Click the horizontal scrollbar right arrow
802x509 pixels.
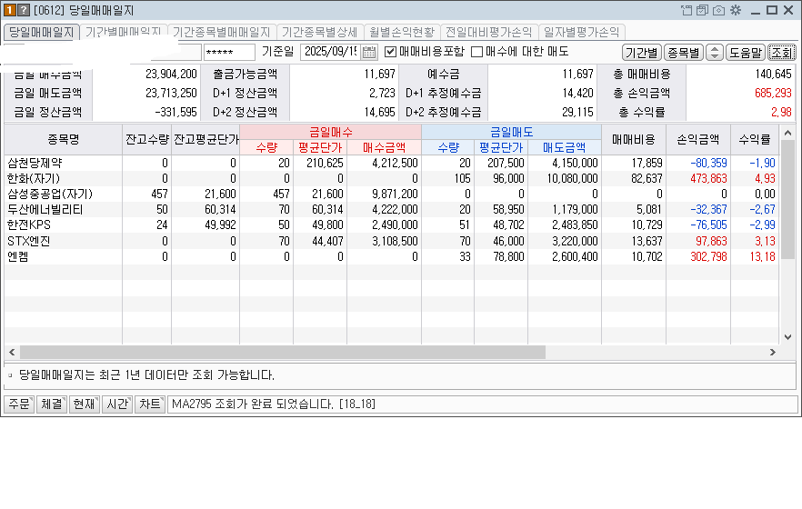coord(773,352)
